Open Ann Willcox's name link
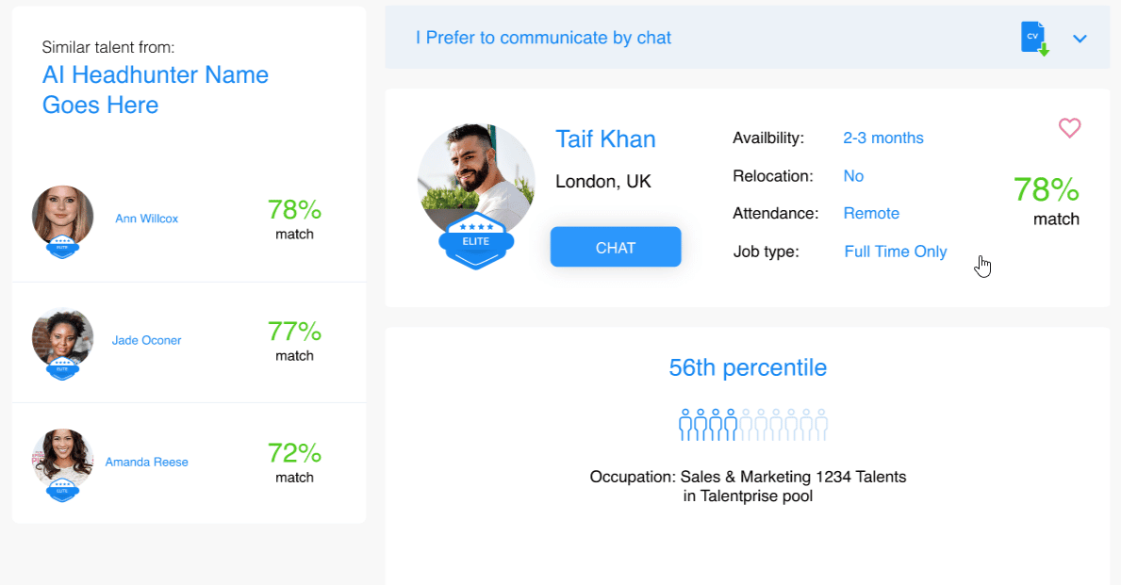The width and height of the screenshot is (1121, 585). [x=146, y=219]
